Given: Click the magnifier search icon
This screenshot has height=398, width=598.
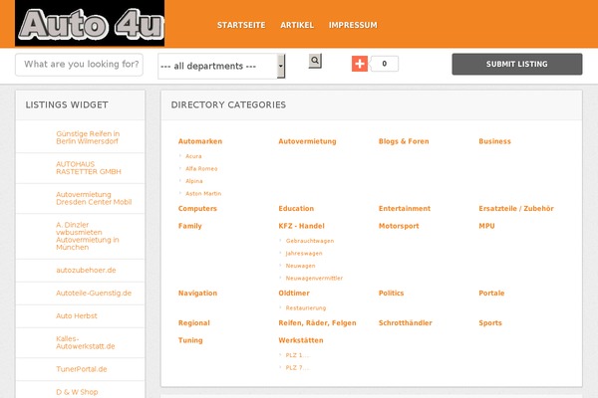Looking at the screenshot, I should coord(315,61).
